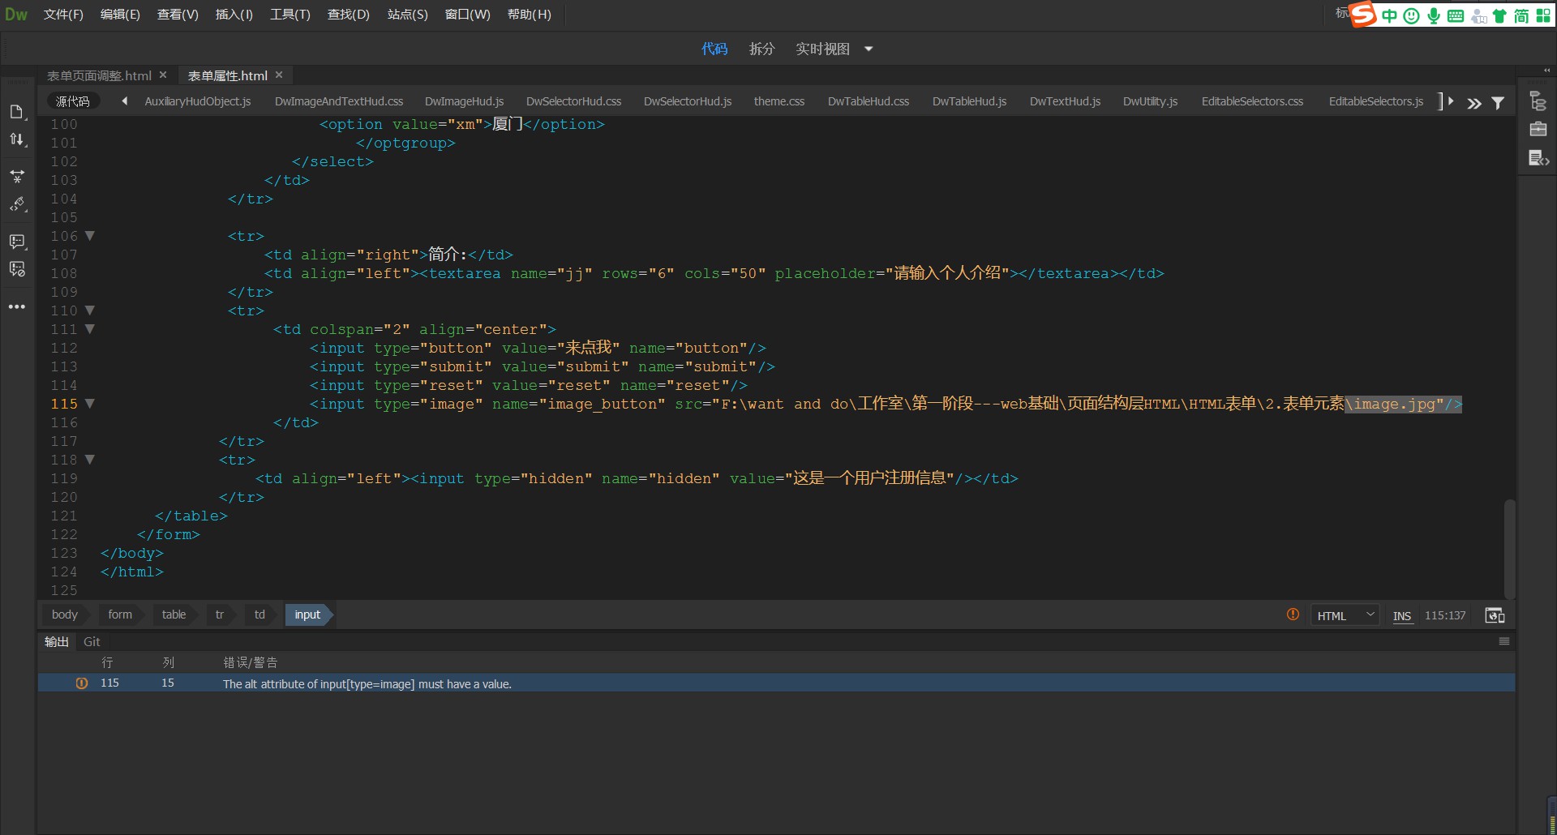Screen dimensions: 1557x835
Task: Collapse code fold at line 115
Action: pos(90,404)
